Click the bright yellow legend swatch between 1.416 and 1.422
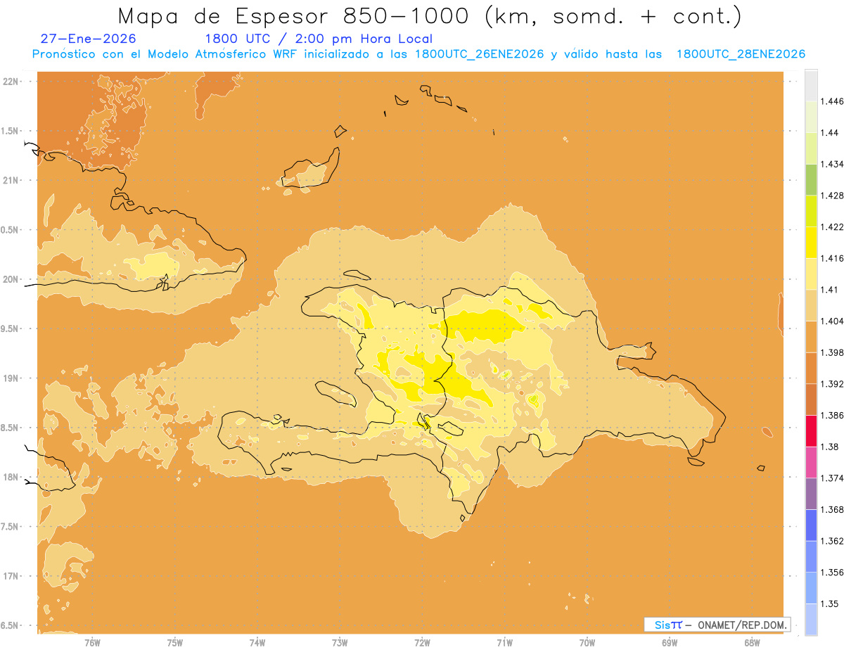Image resolution: width=844 pixels, height=652 pixels. point(811,243)
